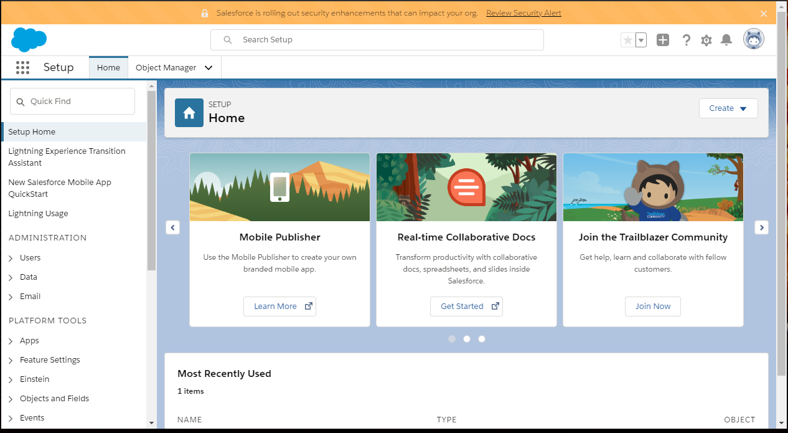The width and height of the screenshot is (788, 433).
Task: Click the search icon in Search Setup
Action: (x=228, y=40)
